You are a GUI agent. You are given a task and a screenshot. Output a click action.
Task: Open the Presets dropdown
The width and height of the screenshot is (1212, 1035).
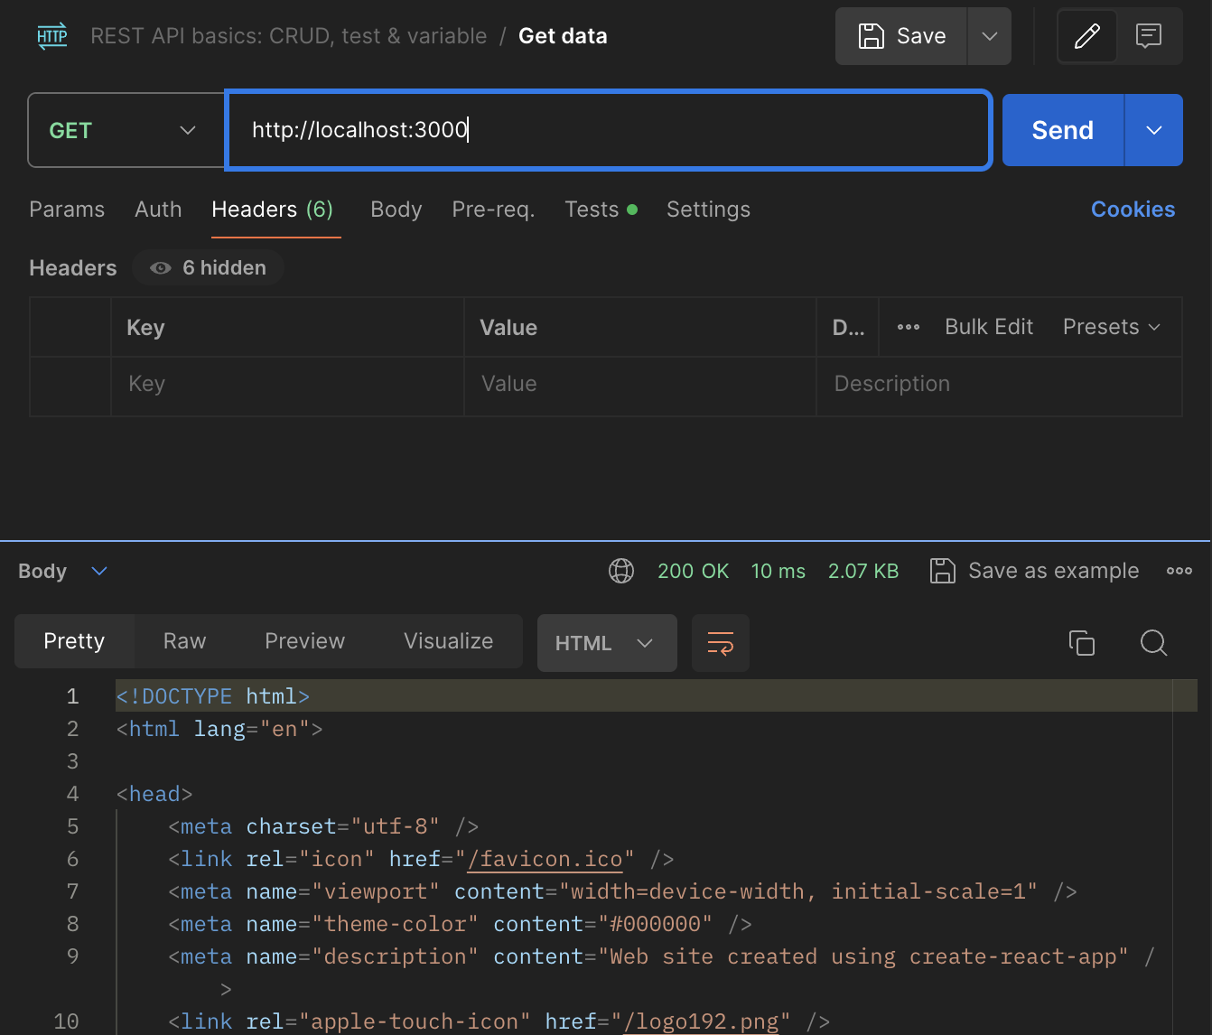tap(1111, 327)
